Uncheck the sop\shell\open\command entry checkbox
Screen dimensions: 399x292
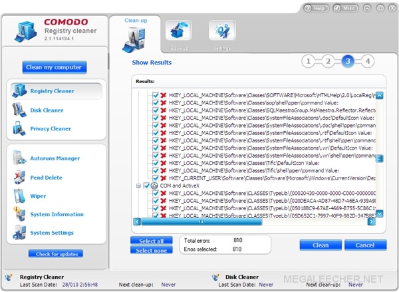[x=156, y=103]
